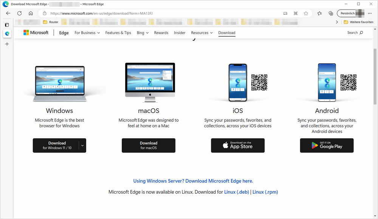Click the macOS iMac image

pos(150,83)
